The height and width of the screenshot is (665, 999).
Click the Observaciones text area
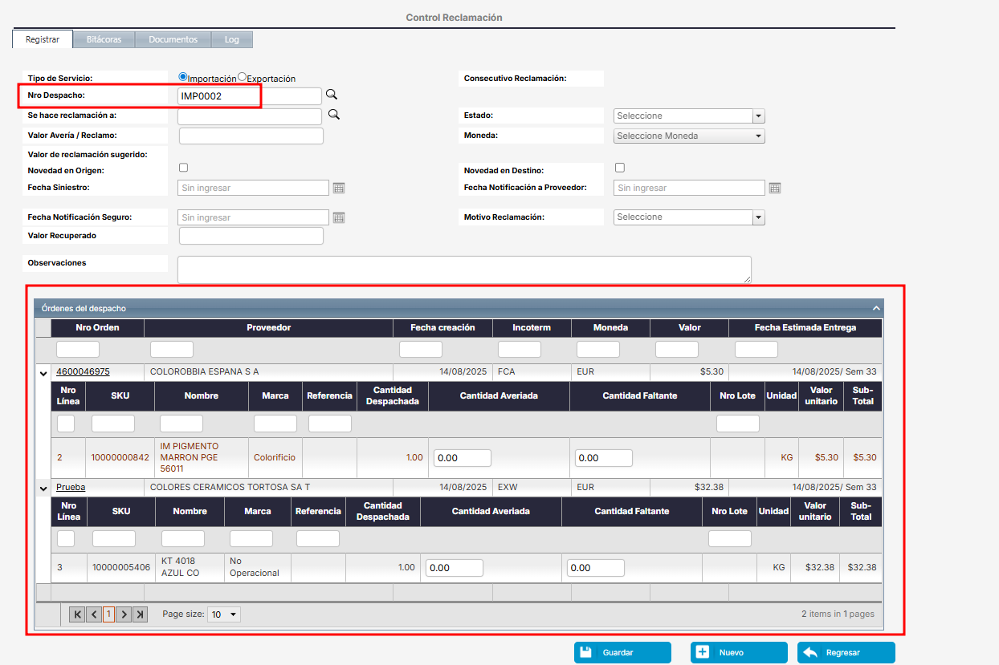464,270
